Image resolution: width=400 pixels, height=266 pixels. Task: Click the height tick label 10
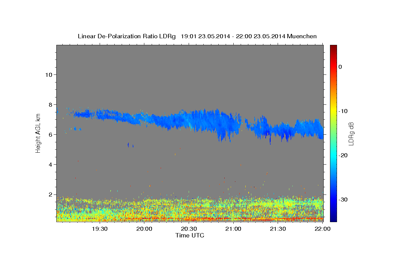tap(49, 74)
